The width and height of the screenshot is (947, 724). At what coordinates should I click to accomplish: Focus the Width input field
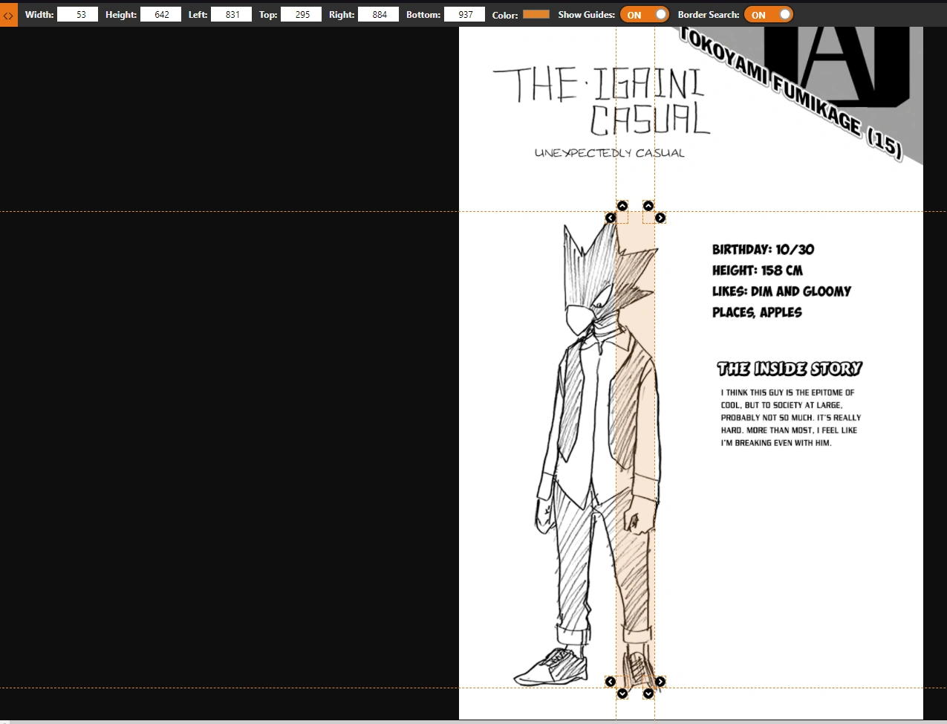[x=77, y=14]
